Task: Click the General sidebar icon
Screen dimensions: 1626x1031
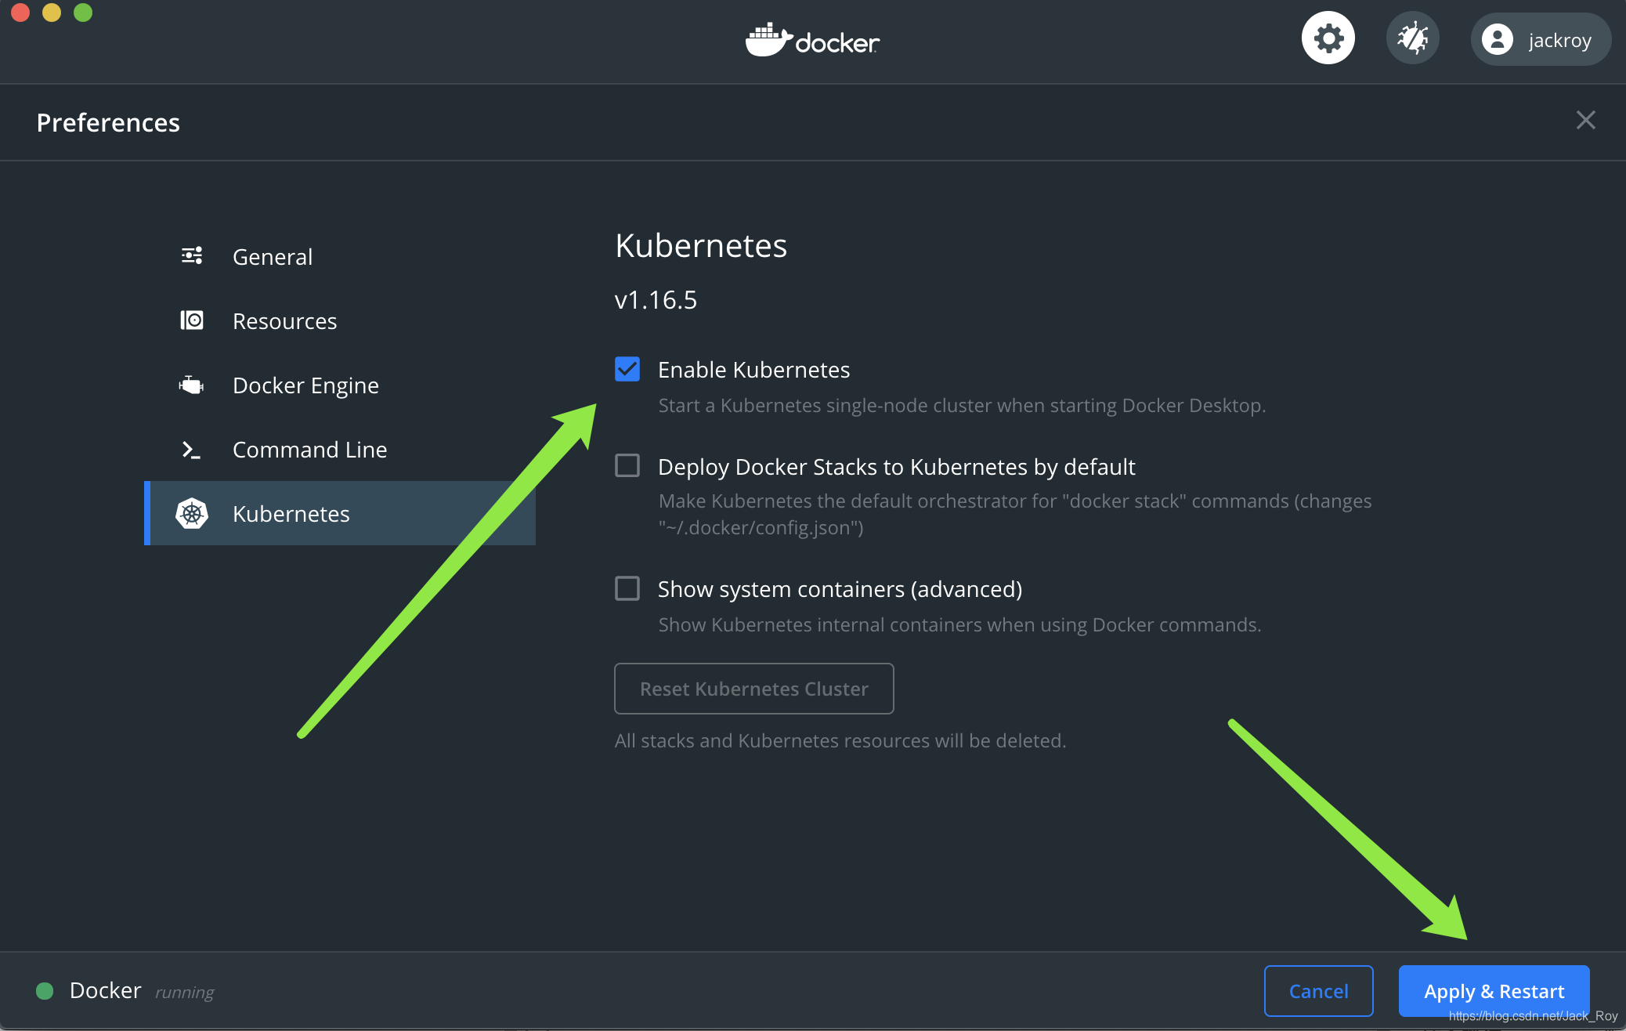Action: 192,256
